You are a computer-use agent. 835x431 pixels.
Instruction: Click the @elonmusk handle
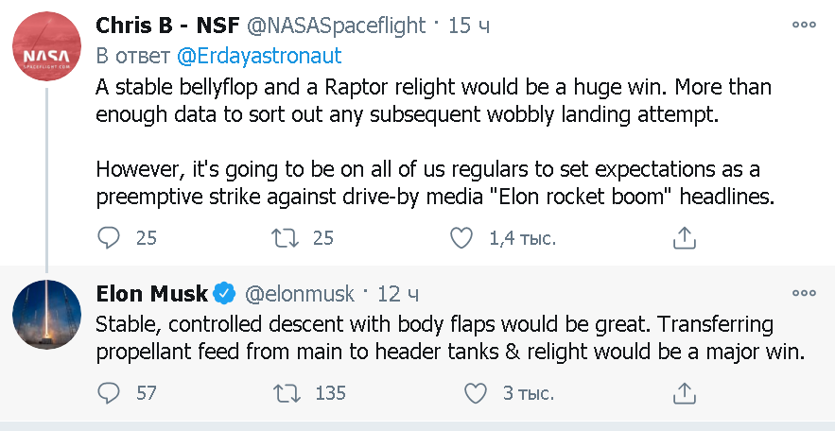pos(300,293)
